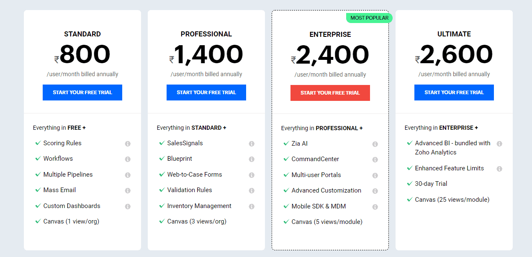
Task: Click the info icon next to Scoring Rules
Action: click(128, 143)
